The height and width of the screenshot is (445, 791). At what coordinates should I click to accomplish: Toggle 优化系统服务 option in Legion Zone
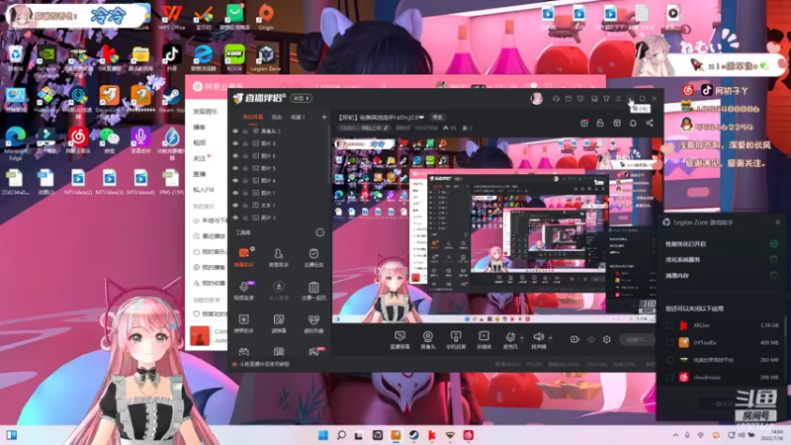click(x=774, y=259)
